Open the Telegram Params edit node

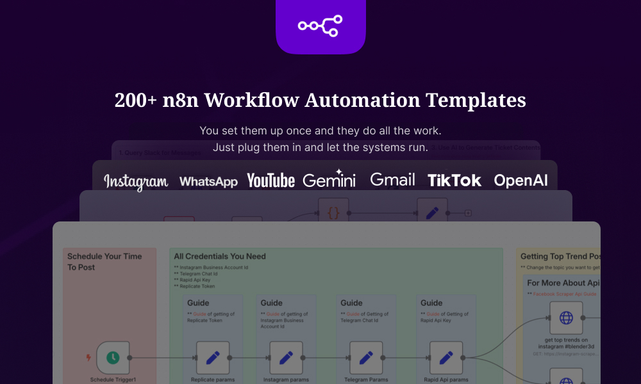click(x=366, y=357)
